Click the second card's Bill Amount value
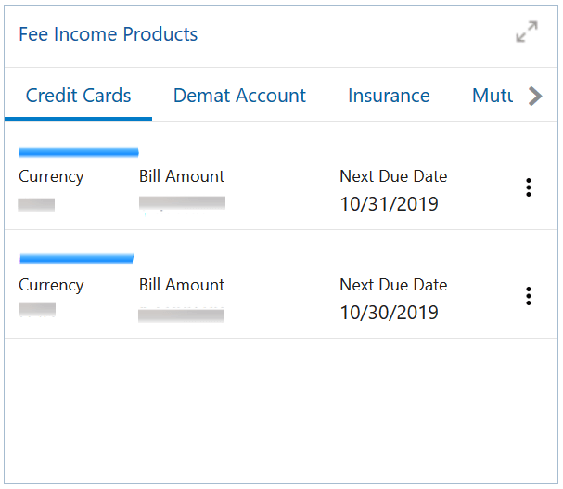Image resolution: width=563 pixels, height=489 pixels. (181, 315)
